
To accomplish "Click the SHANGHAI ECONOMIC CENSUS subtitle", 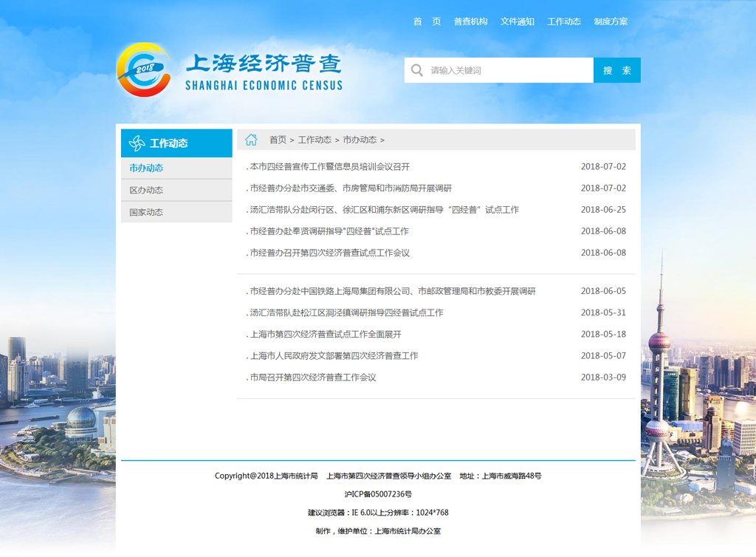I will pyautogui.click(x=264, y=86).
